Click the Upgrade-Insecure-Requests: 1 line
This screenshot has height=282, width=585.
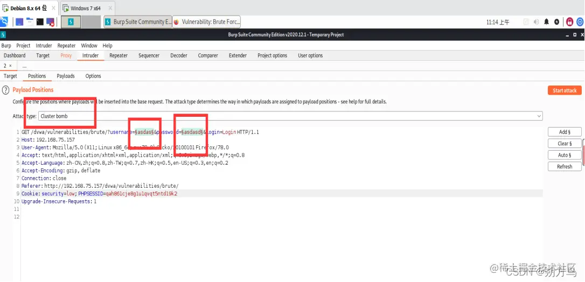(x=59, y=201)
